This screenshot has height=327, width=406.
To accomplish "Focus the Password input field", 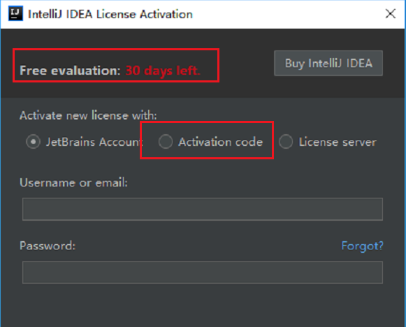I will (203, 272).
